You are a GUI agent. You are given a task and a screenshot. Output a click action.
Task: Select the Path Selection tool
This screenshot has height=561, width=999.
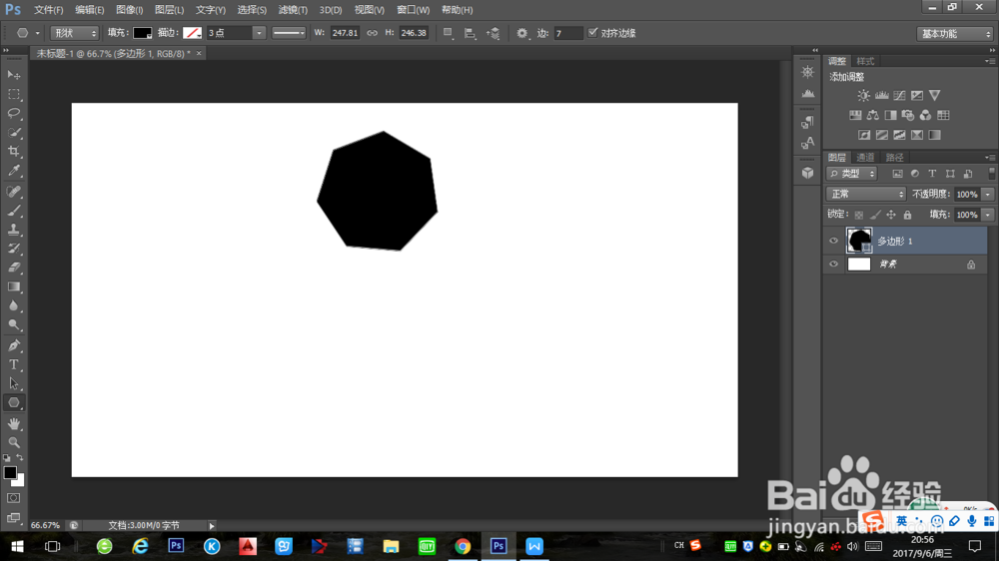tap(13, 384)
